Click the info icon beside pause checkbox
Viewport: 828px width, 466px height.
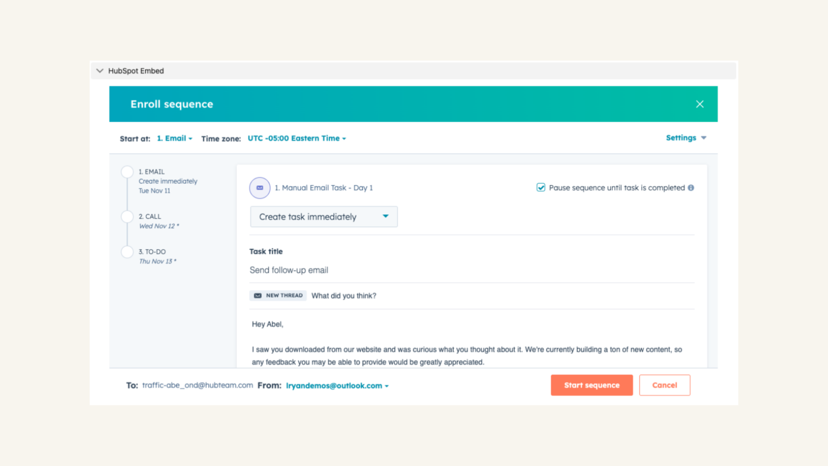(691, 188)
